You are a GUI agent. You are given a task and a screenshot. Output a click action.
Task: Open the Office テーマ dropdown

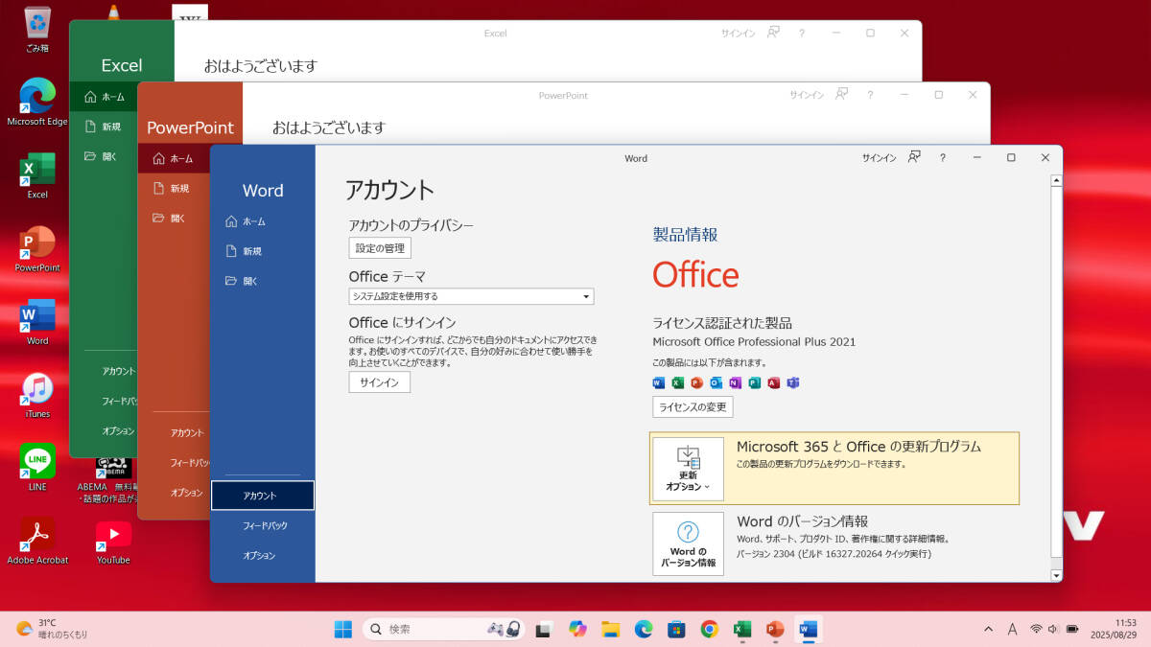coord(471,296)
